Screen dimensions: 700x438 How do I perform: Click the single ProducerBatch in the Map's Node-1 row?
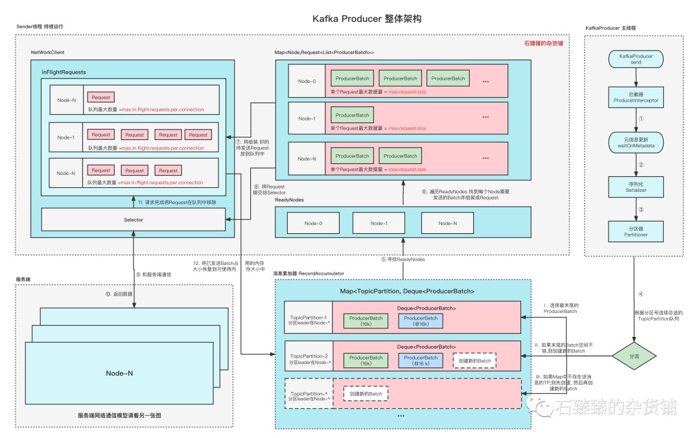click(352, 115)
